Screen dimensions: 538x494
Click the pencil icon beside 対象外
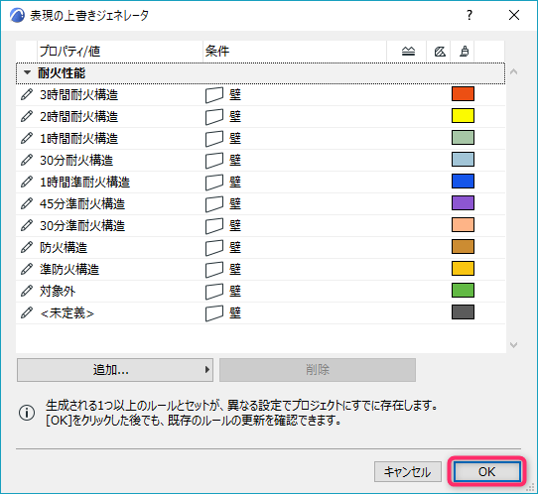click(x=27, y=291)
